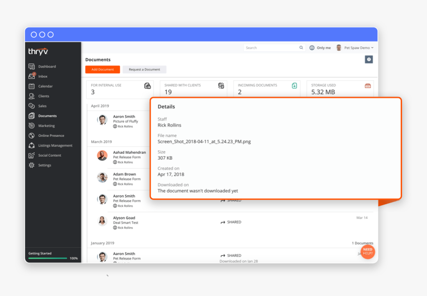Click the Online Presence sidebar label
The width and height of the screenshot is (427, 296).
pyautogui.click(x=51, y=135)
